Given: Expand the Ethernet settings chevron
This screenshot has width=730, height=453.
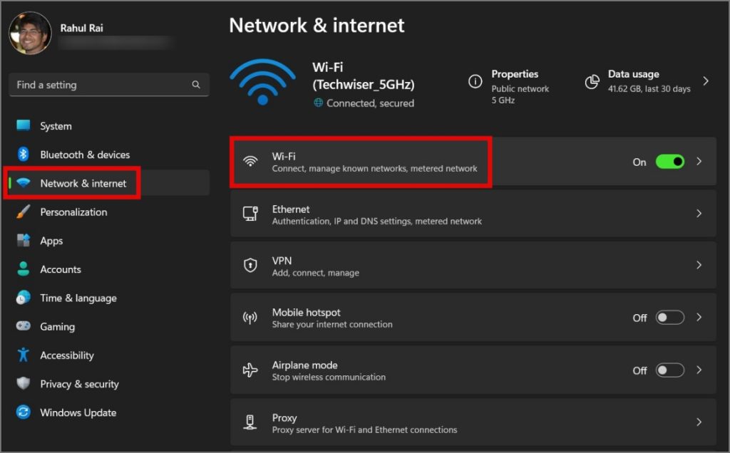Looking at the screenshot, I should (699, 214).
